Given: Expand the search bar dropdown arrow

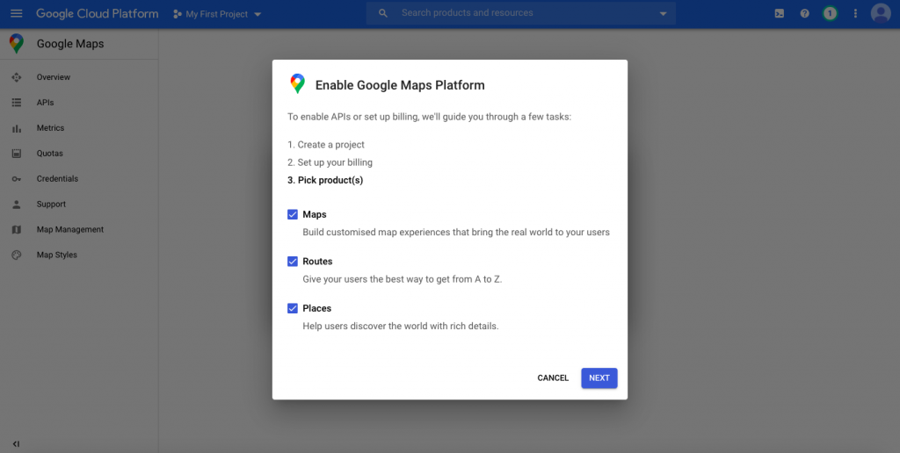Looking at the screenshot, I should 663,14.
